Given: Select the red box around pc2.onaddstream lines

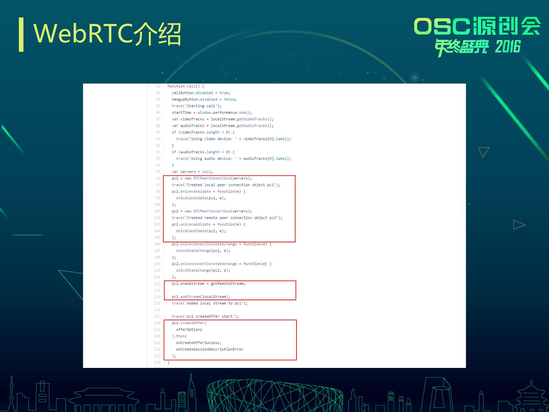Looking at the screenshot, I should pyautogui.click(x=230, y=290).
